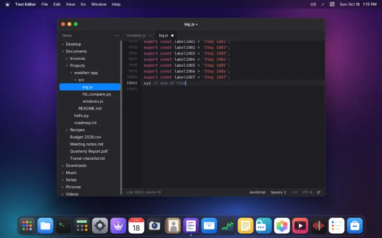Click the crown system menu icon
The width and height of the screenshot is (382, 238).
[7, 4]
